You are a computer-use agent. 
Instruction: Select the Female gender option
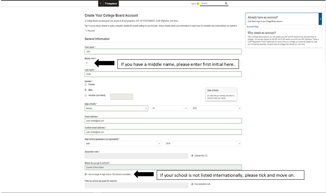click(86, 84)
